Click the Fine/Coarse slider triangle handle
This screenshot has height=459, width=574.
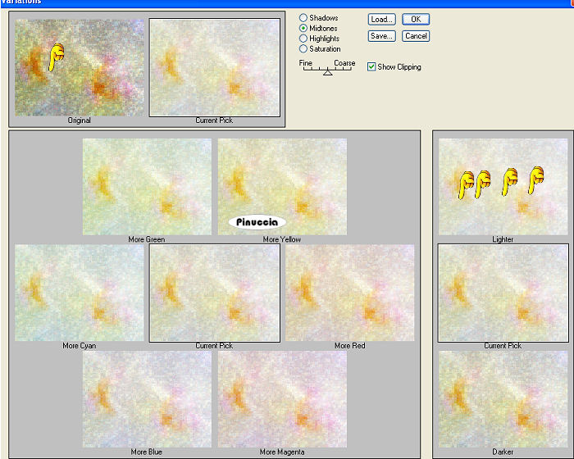(x=328, y=72)
